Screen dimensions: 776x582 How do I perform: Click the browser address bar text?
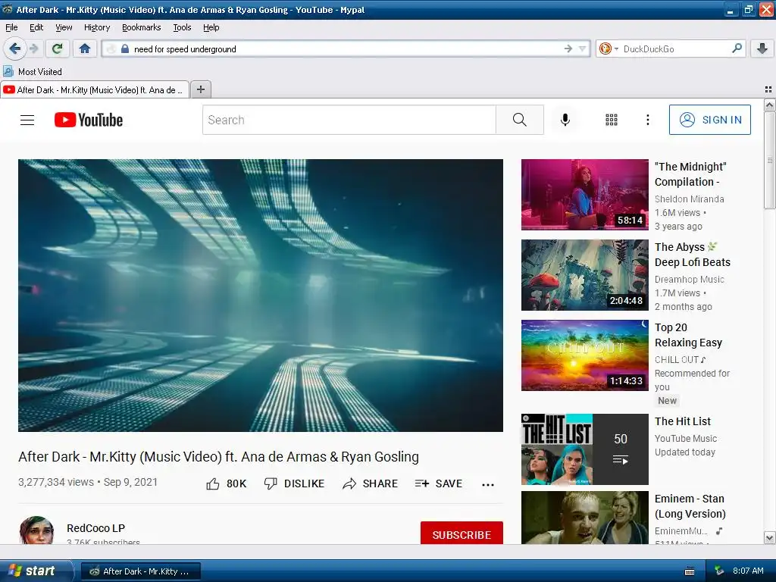click(185, 49)
